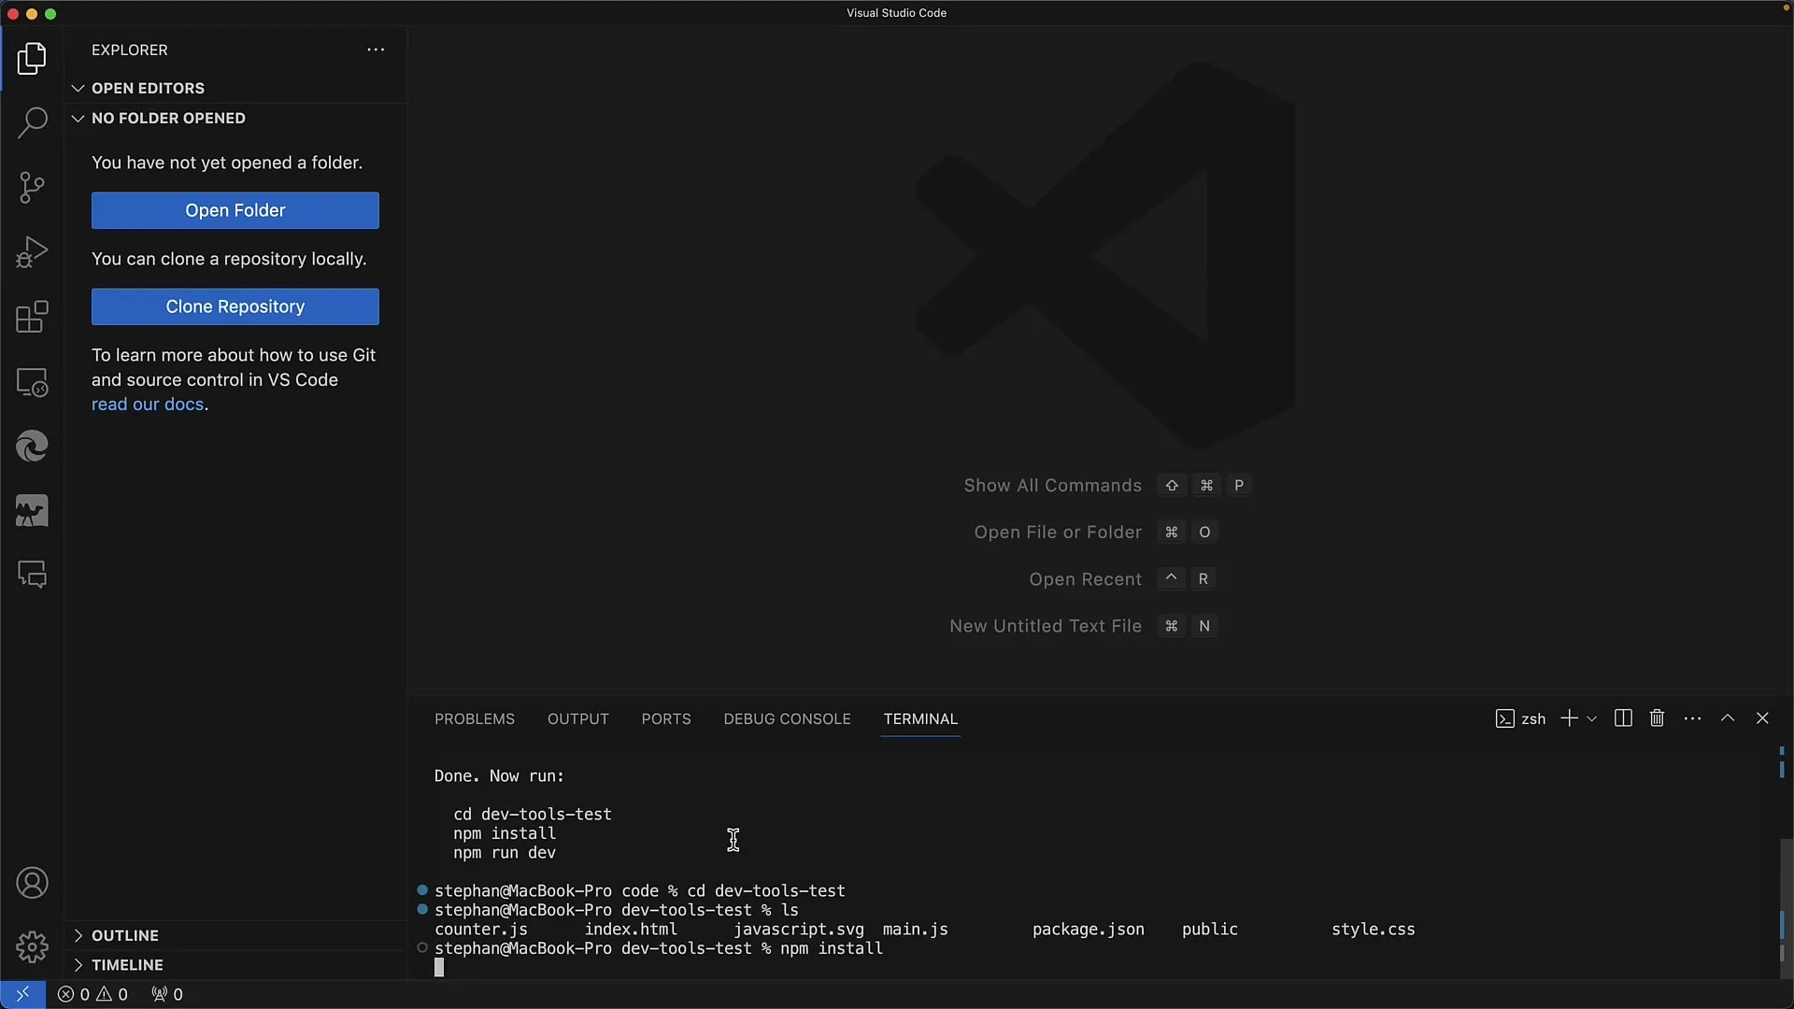Viewport: 1794px width, 1009px height.
Task: Open the Explorer view in activity bar
Action: point(32,59)
